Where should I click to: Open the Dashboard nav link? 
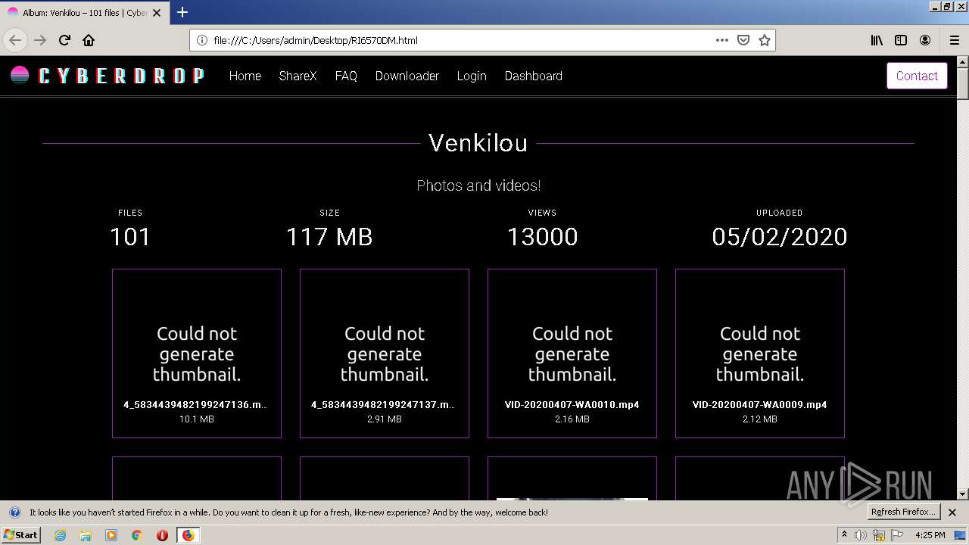(534, 76)
